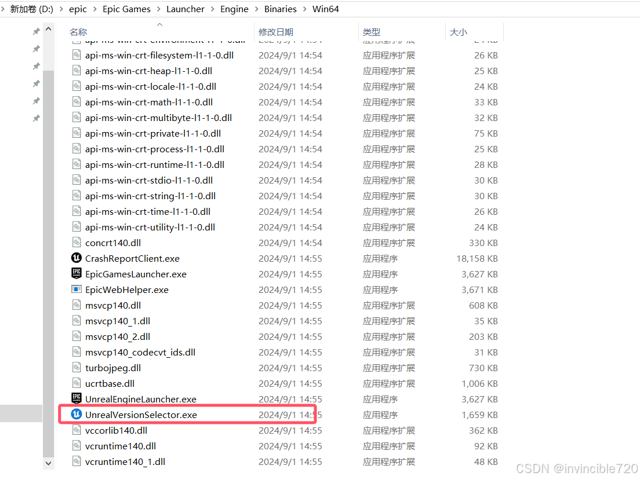Select file name api-ms-win-crt-locale-l1-1-0.dll
Image resolution: width=640 pixels, height=480 pixels.
pyautogui.click(x=151, y=86)
